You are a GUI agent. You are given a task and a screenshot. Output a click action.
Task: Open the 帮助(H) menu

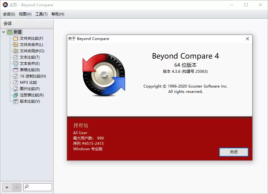pos(58,14)
